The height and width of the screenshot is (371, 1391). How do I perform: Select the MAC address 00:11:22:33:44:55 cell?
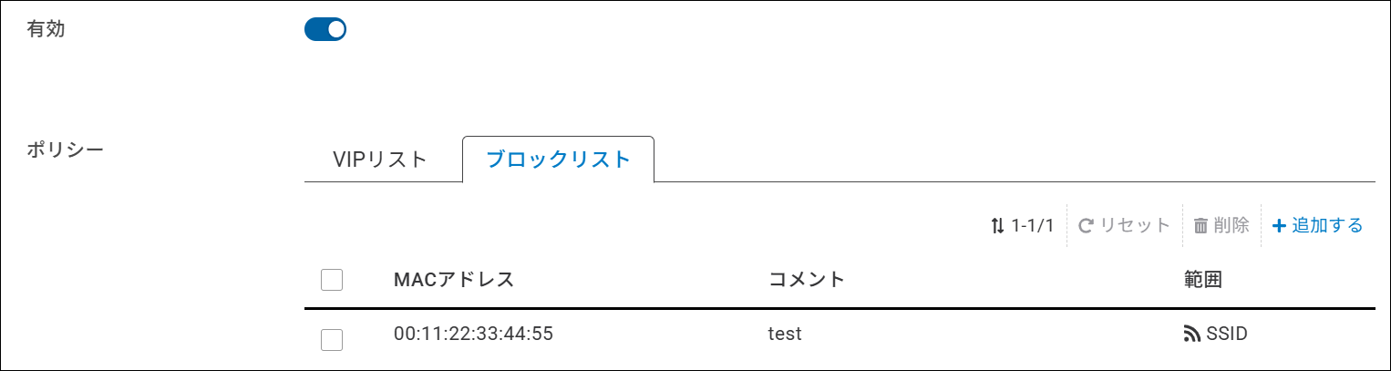(473, 334)
